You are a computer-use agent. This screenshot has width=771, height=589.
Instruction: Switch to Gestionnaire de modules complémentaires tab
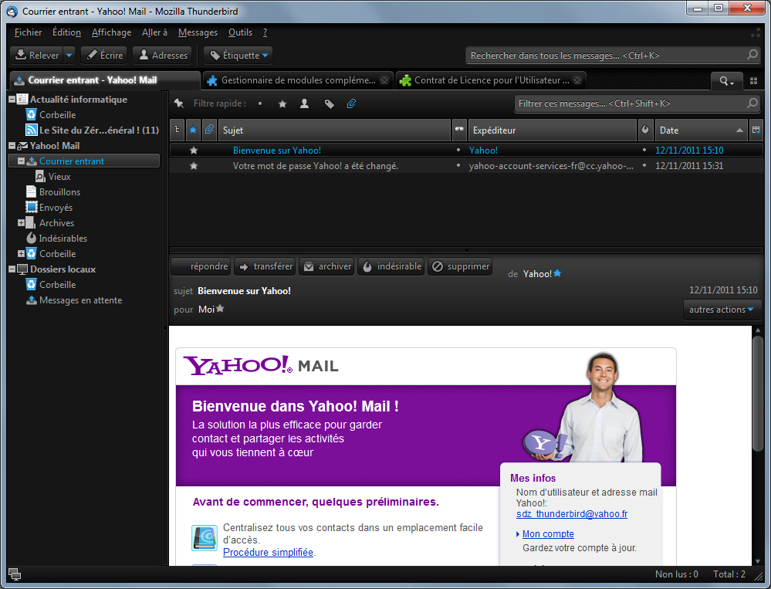click(x=297, y=80)
